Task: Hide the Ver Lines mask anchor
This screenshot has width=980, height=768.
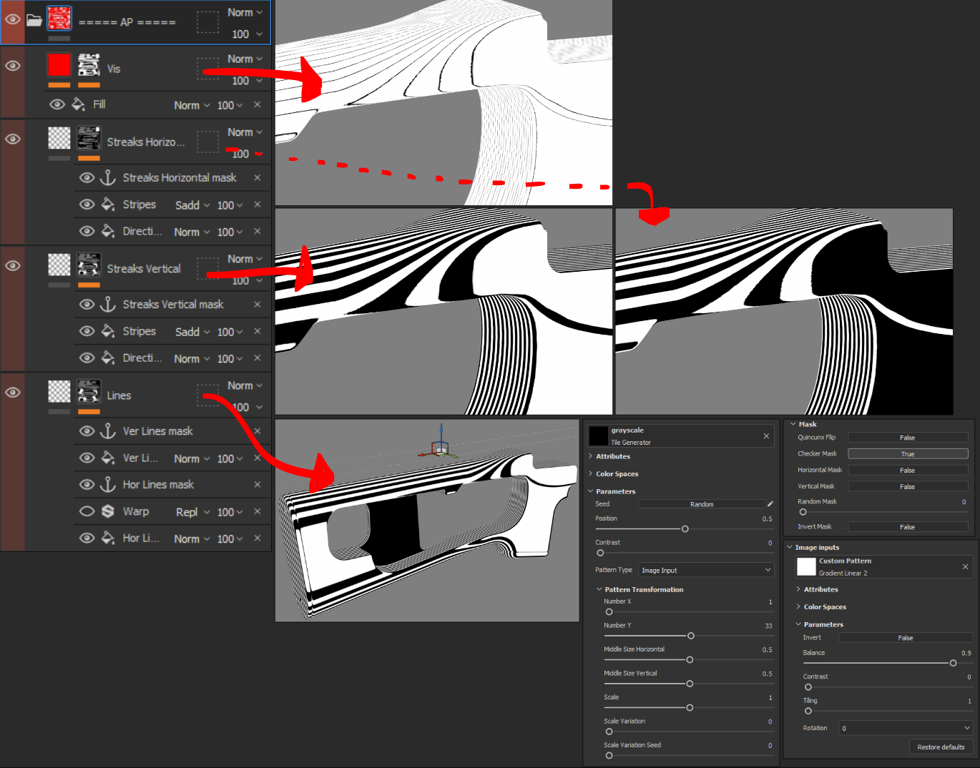Action: 87,430
